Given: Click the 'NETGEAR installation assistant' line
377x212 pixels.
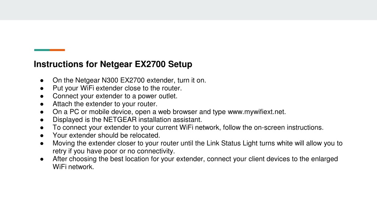Looking at the screenshot, I should 127,120.
